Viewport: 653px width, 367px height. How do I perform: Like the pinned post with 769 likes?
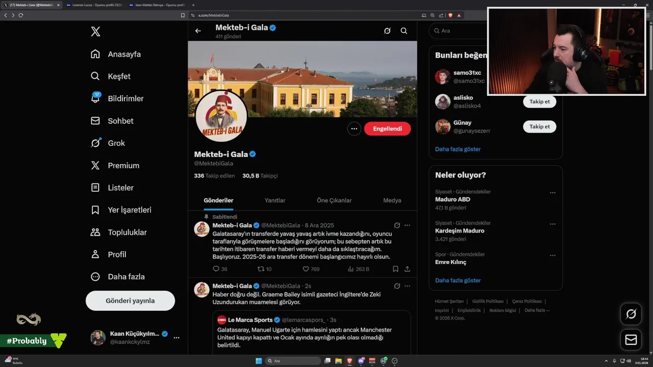(x=311, y=269)
